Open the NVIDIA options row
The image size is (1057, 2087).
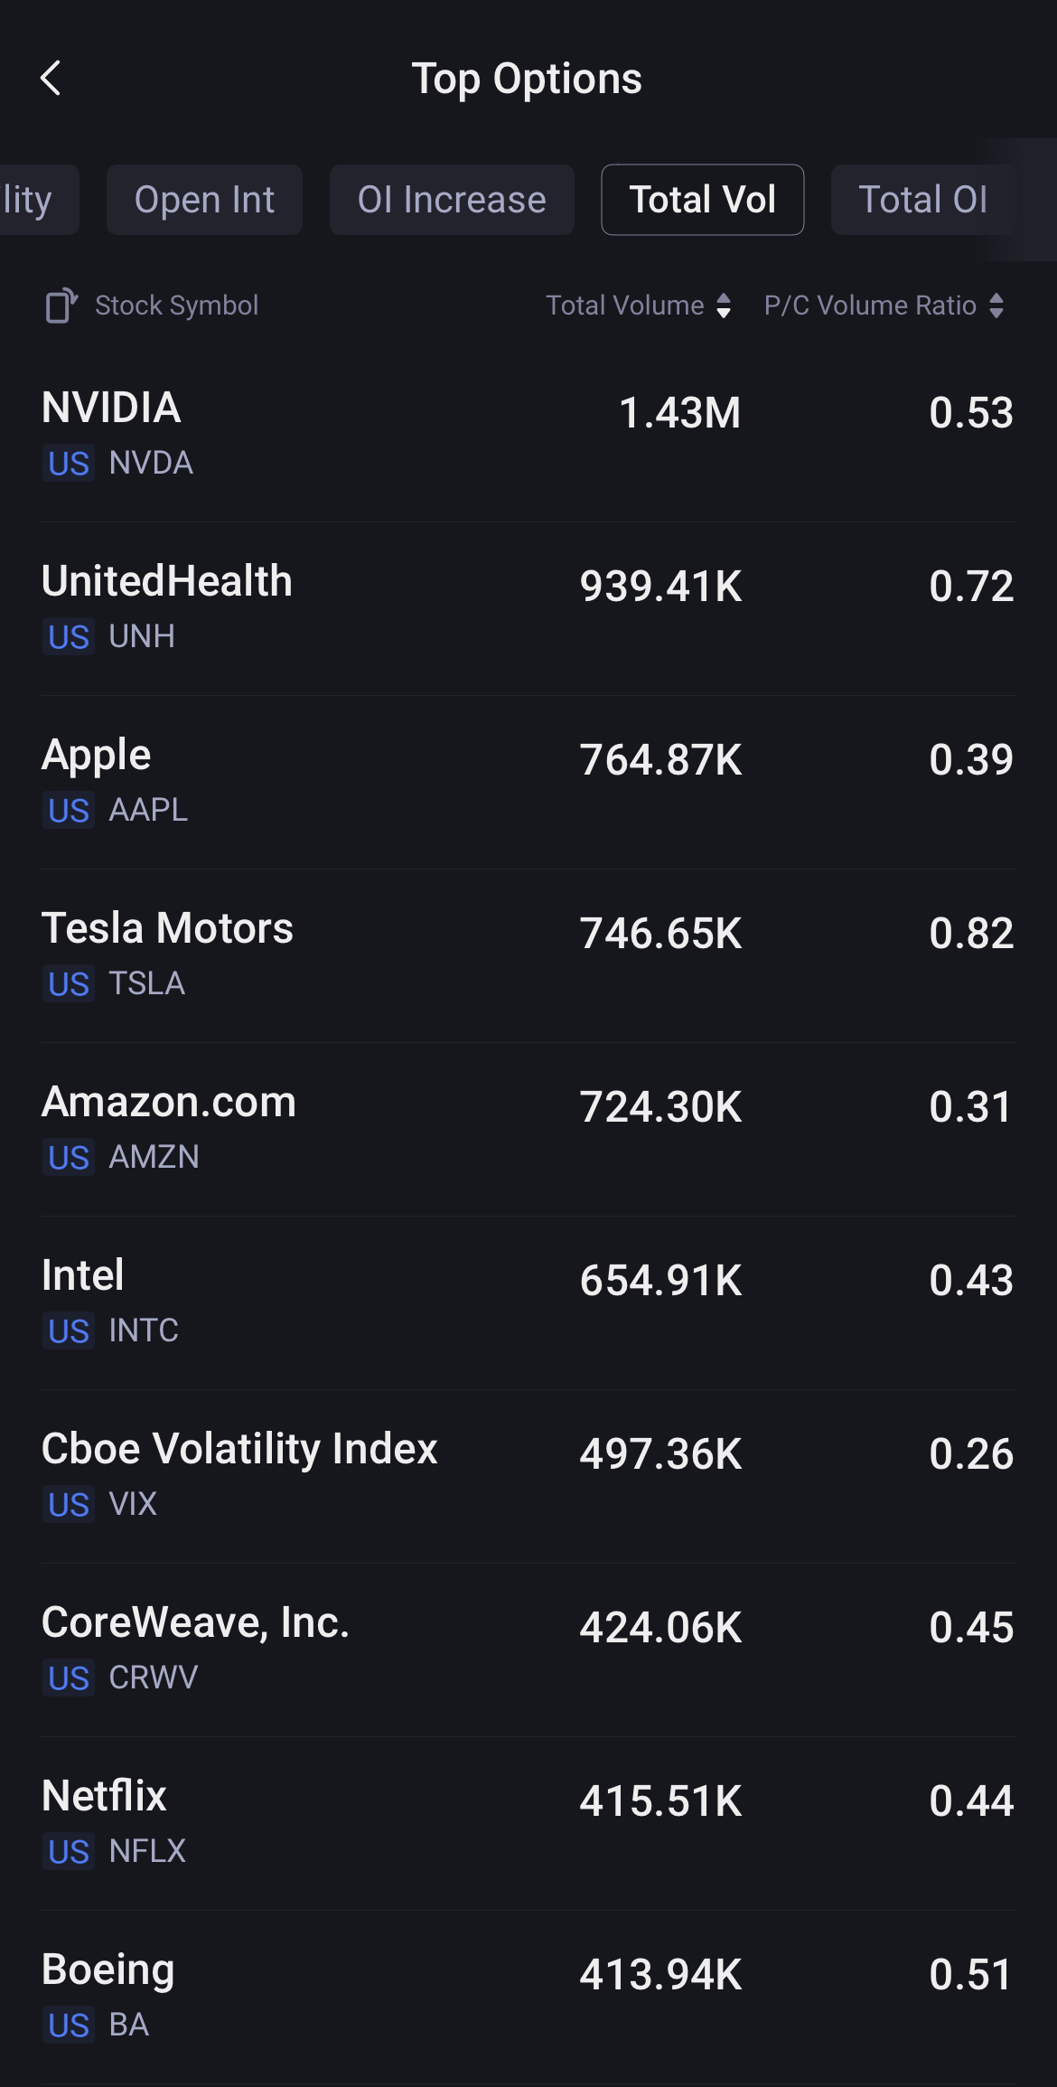(528, 434)
